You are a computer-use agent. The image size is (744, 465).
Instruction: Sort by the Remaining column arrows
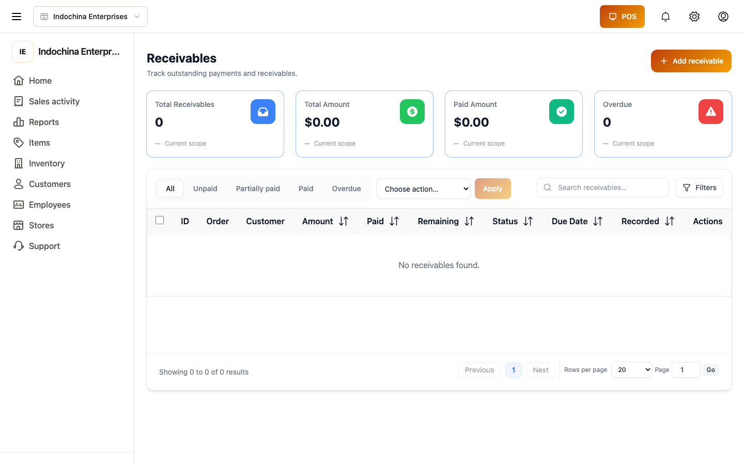click(469, 221)
